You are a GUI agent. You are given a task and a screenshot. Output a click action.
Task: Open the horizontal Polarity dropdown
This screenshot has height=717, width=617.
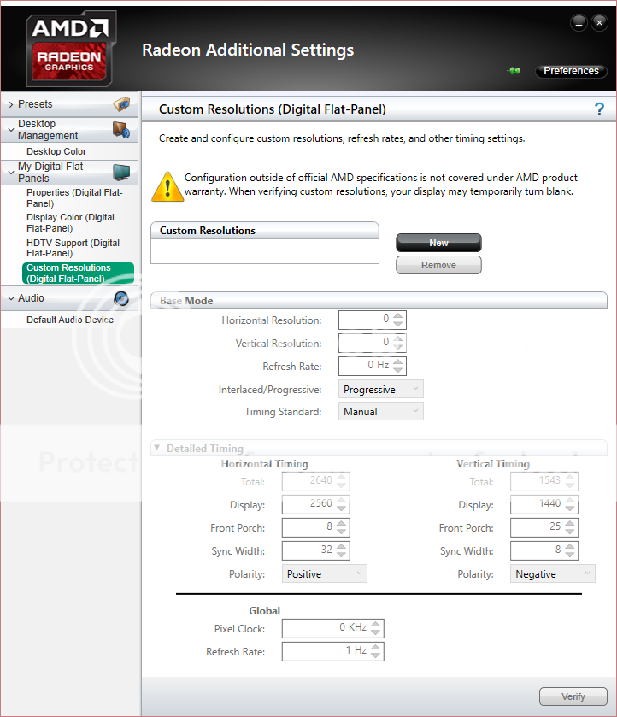[325, 574]
